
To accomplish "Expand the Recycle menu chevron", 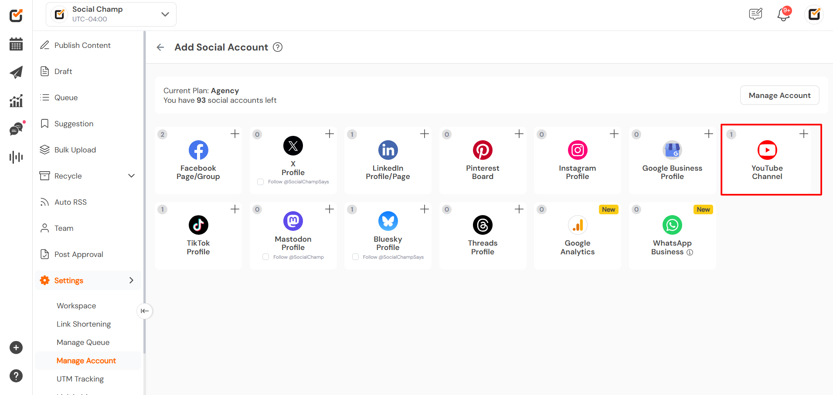I will pyautogui.click(x=131, y=176).
